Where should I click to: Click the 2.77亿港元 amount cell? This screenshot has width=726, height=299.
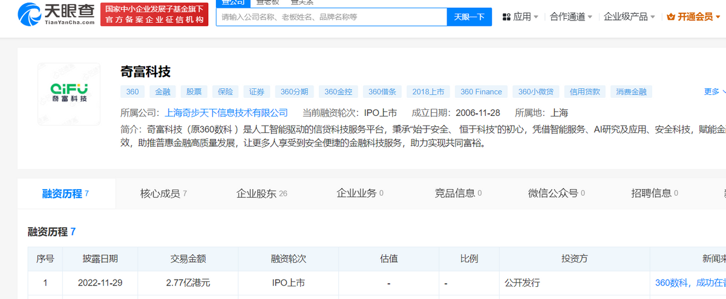pos(188,282)
